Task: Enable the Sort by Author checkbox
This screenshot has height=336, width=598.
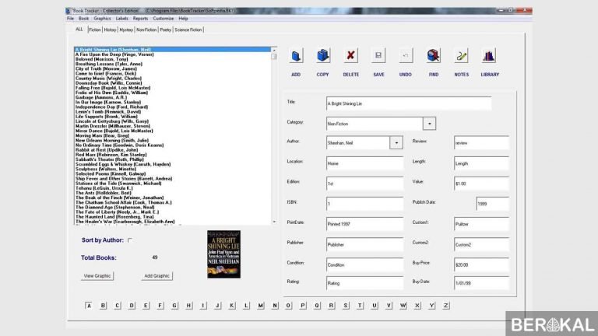Action: [130, 240]
